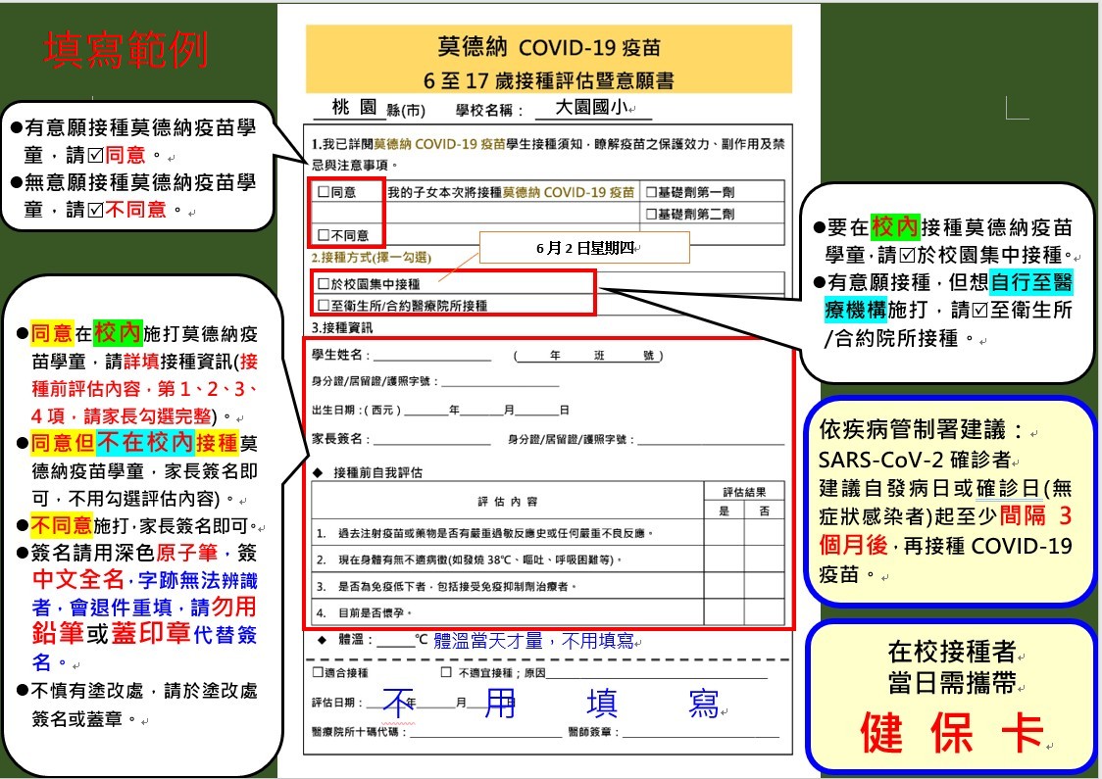1102x779 pixels.
Task: Click the 大園國小 school name field
Action: click(x=593, y=109)
